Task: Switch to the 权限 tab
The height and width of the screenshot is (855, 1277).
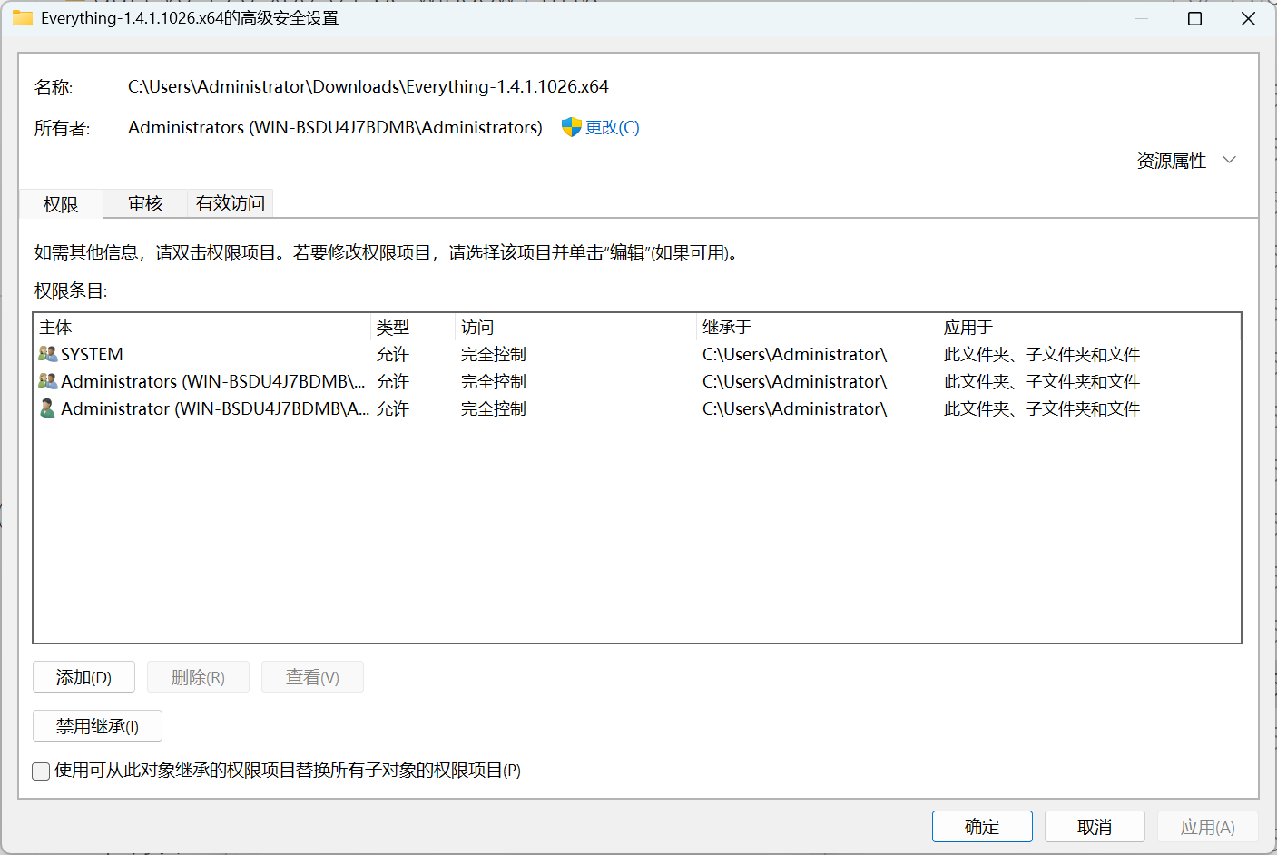Action: (61, 204)
